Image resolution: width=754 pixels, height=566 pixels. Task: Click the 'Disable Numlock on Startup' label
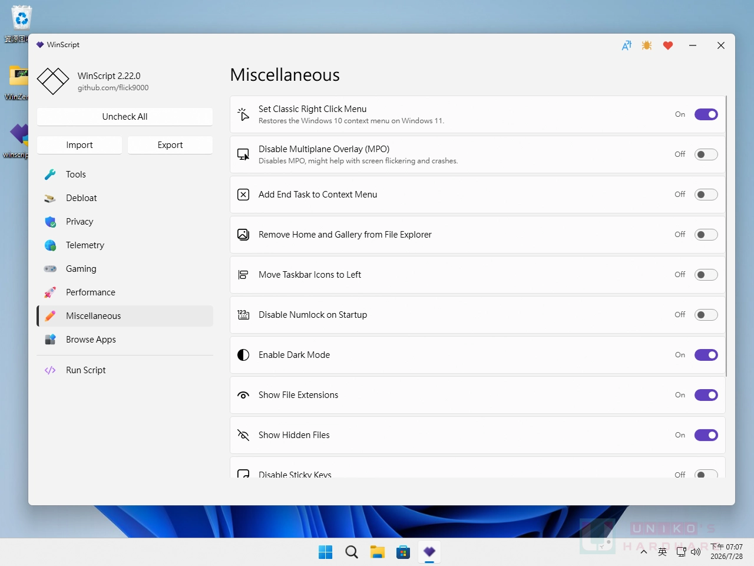pos(313,315)
